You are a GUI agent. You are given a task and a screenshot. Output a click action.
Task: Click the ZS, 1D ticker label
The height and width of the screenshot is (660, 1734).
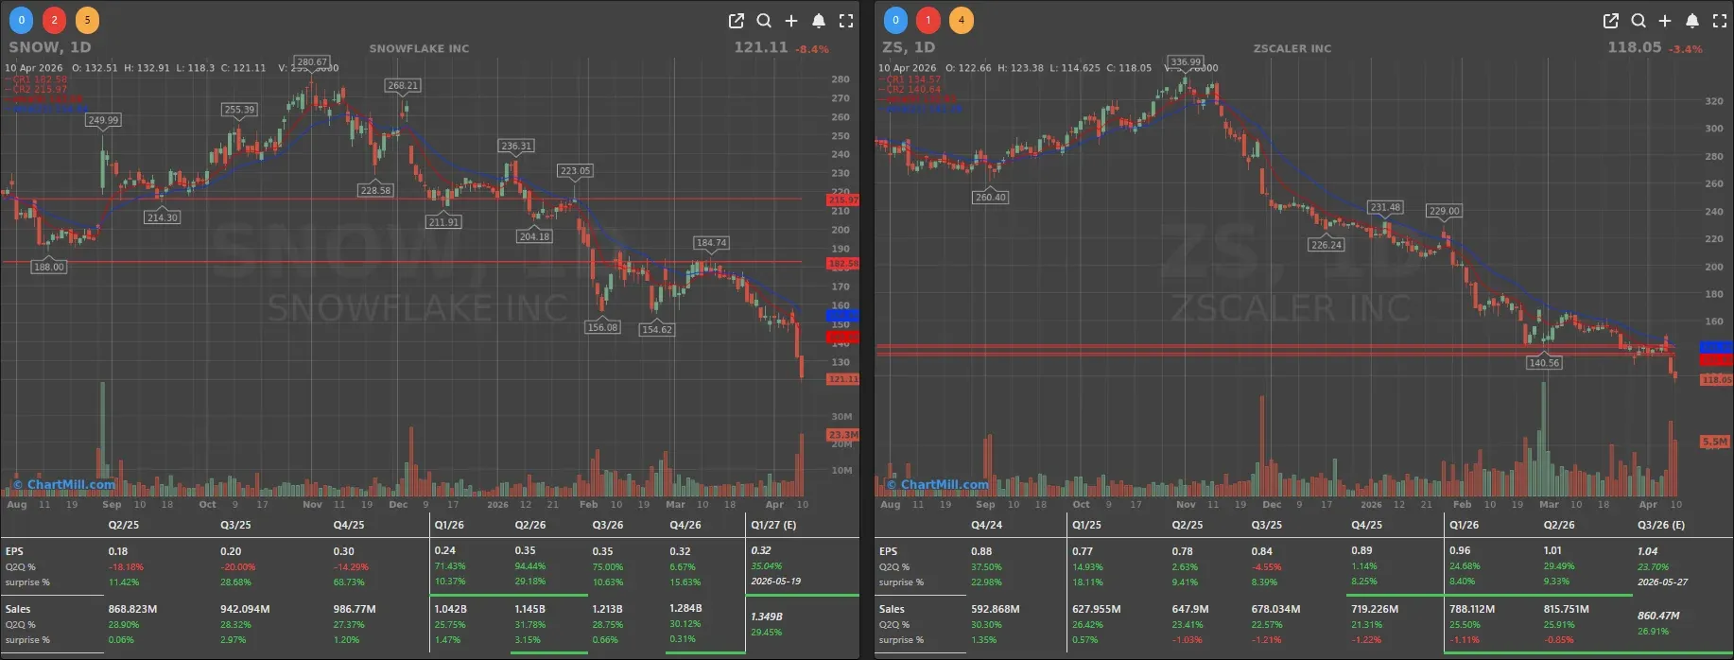909,47
